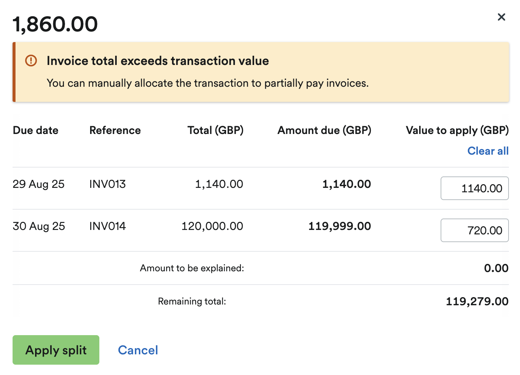Click amount due 119,999.00
This screenshot has height=375, width=520.
click(339, 226)
